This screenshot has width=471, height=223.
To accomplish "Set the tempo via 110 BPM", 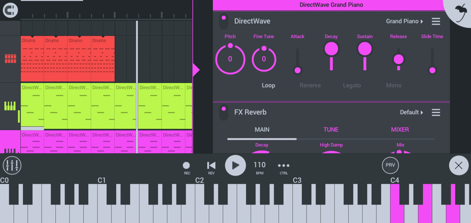I will coord(259,168).
